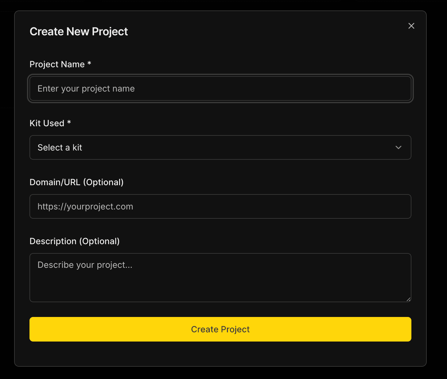Click the "Domain/URL (Optional)" label
447x379 pixels.
tap(76, 182)
